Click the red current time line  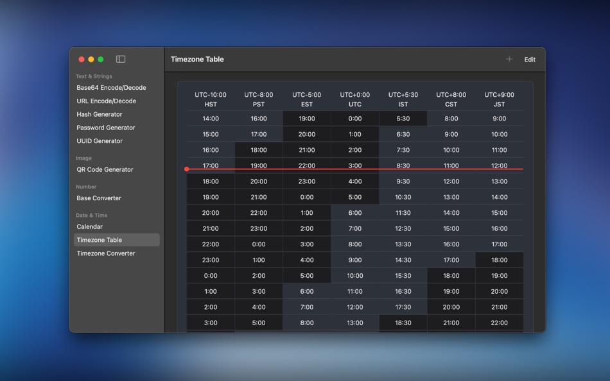pyautogui.click(x=353, y=169)
